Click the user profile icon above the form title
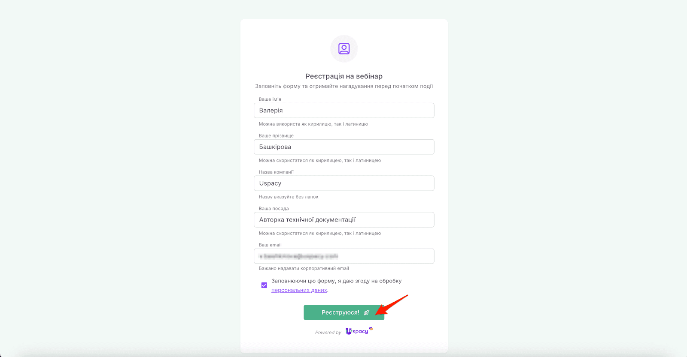 pos(344,49)
